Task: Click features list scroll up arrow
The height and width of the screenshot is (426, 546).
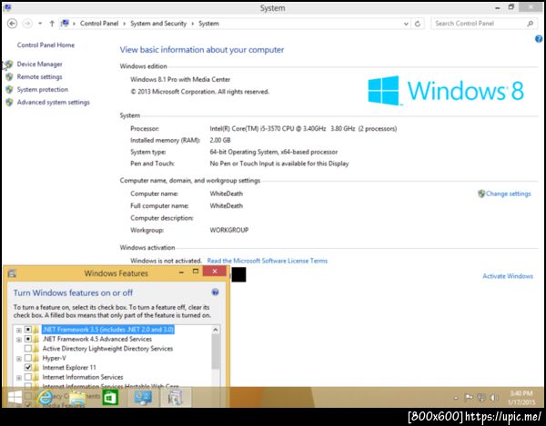Action: pos(216,330)
